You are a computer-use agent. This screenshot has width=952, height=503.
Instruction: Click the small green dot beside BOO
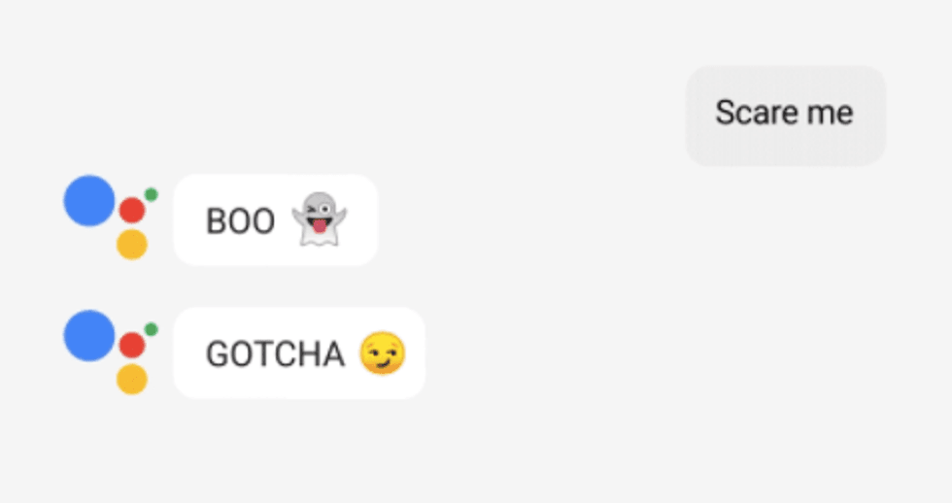(x=152, y=195)
